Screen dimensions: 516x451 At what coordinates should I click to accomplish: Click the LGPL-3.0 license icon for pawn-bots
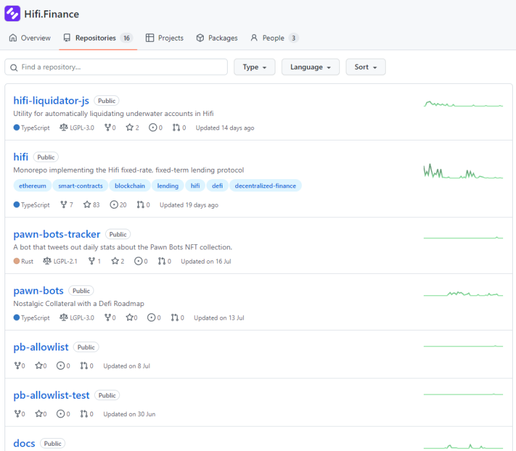(63, 318)
